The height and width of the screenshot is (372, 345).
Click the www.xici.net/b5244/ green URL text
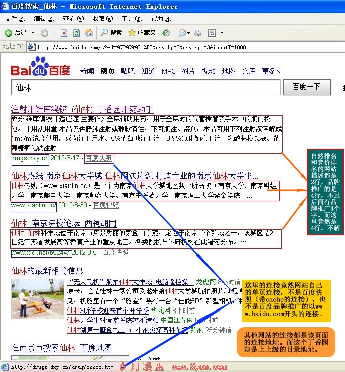click(41, 253)
